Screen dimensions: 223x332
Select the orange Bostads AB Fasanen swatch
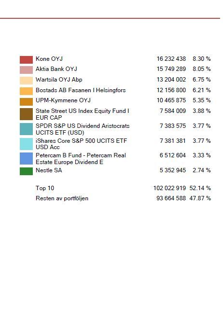click(26, 91)
